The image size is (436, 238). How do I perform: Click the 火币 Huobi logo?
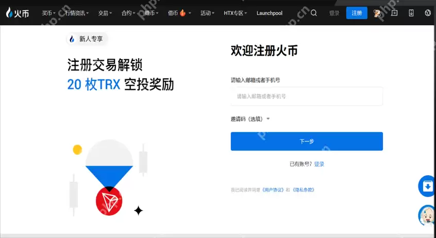[18, 13]
